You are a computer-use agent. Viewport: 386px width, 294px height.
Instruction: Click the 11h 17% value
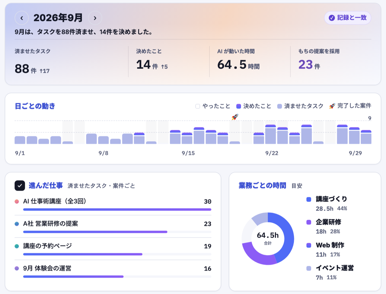click(328, 255)
